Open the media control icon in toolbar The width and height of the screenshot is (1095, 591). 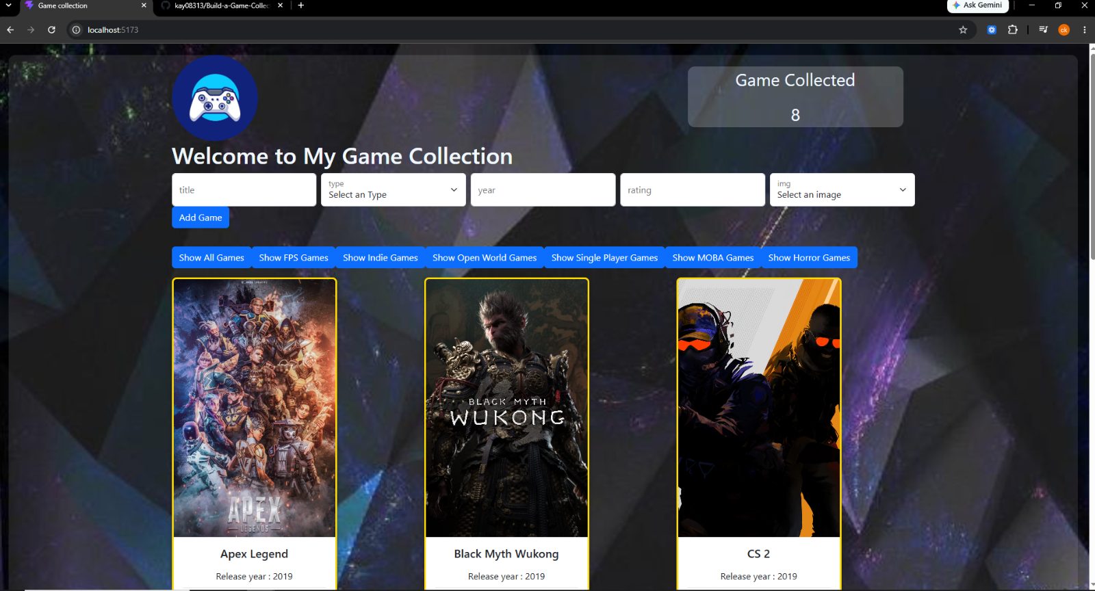pos(1043,29)
